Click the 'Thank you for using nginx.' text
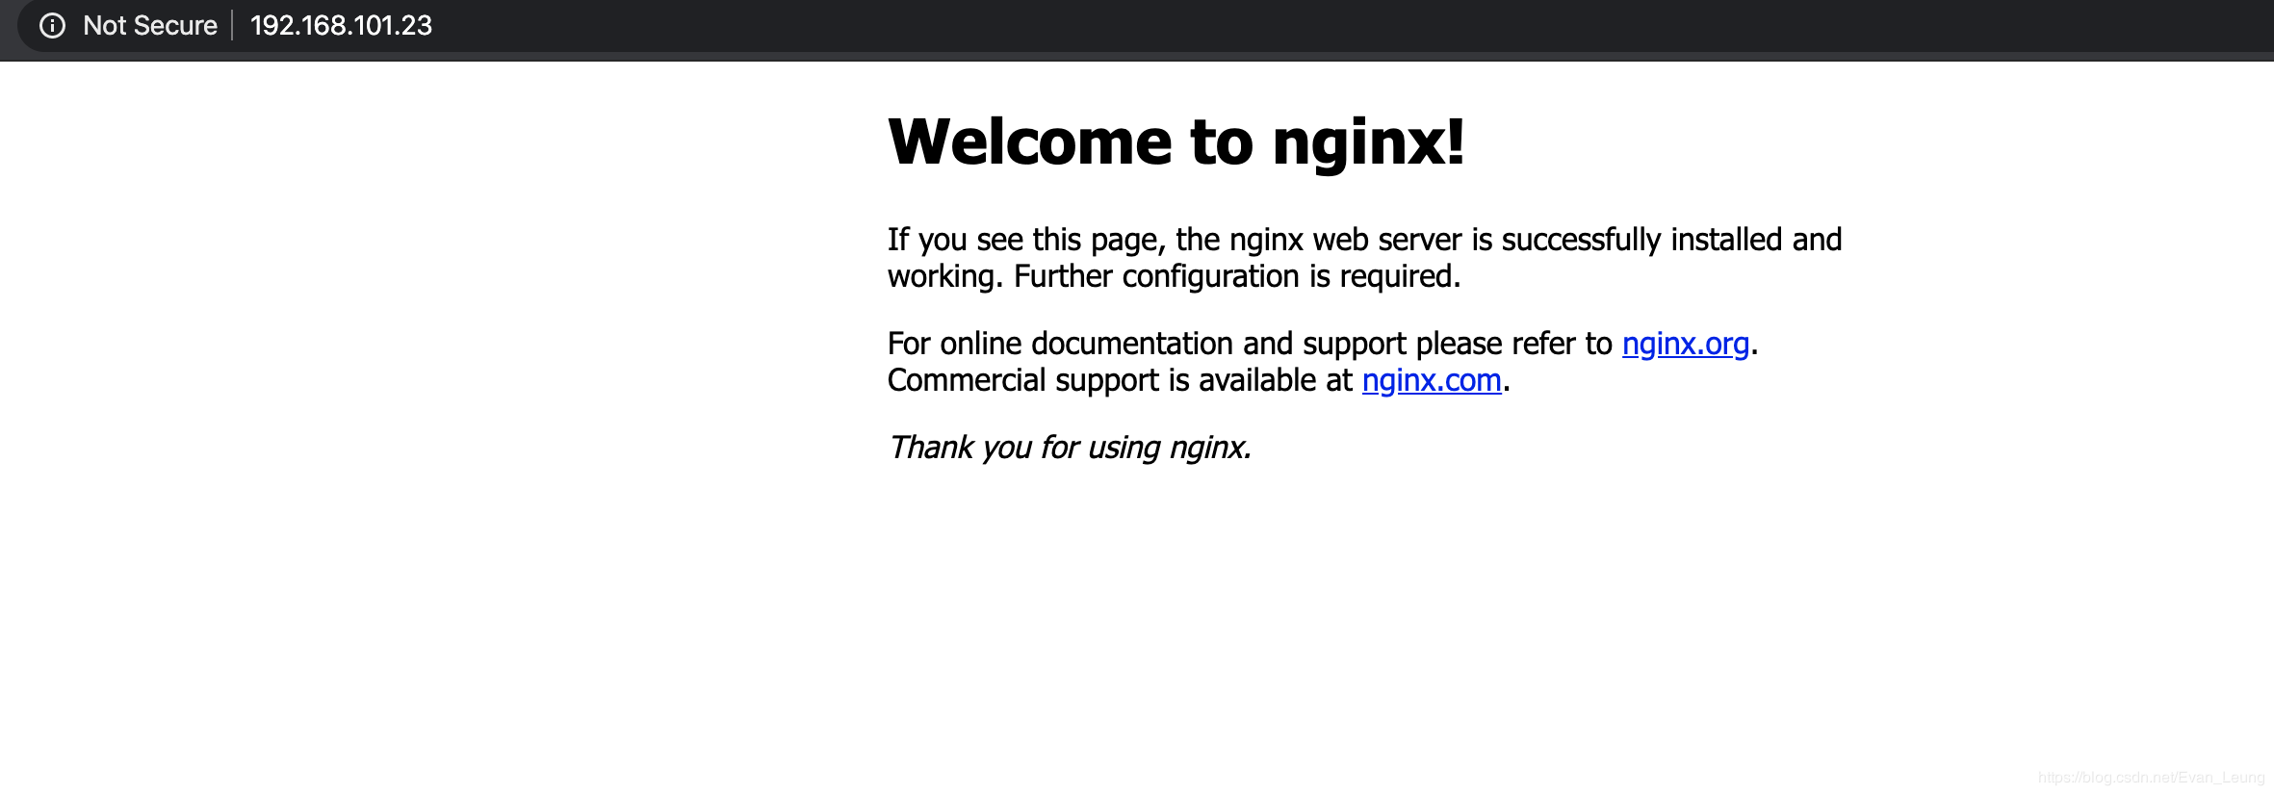2274x795 pixels. 1069,448
